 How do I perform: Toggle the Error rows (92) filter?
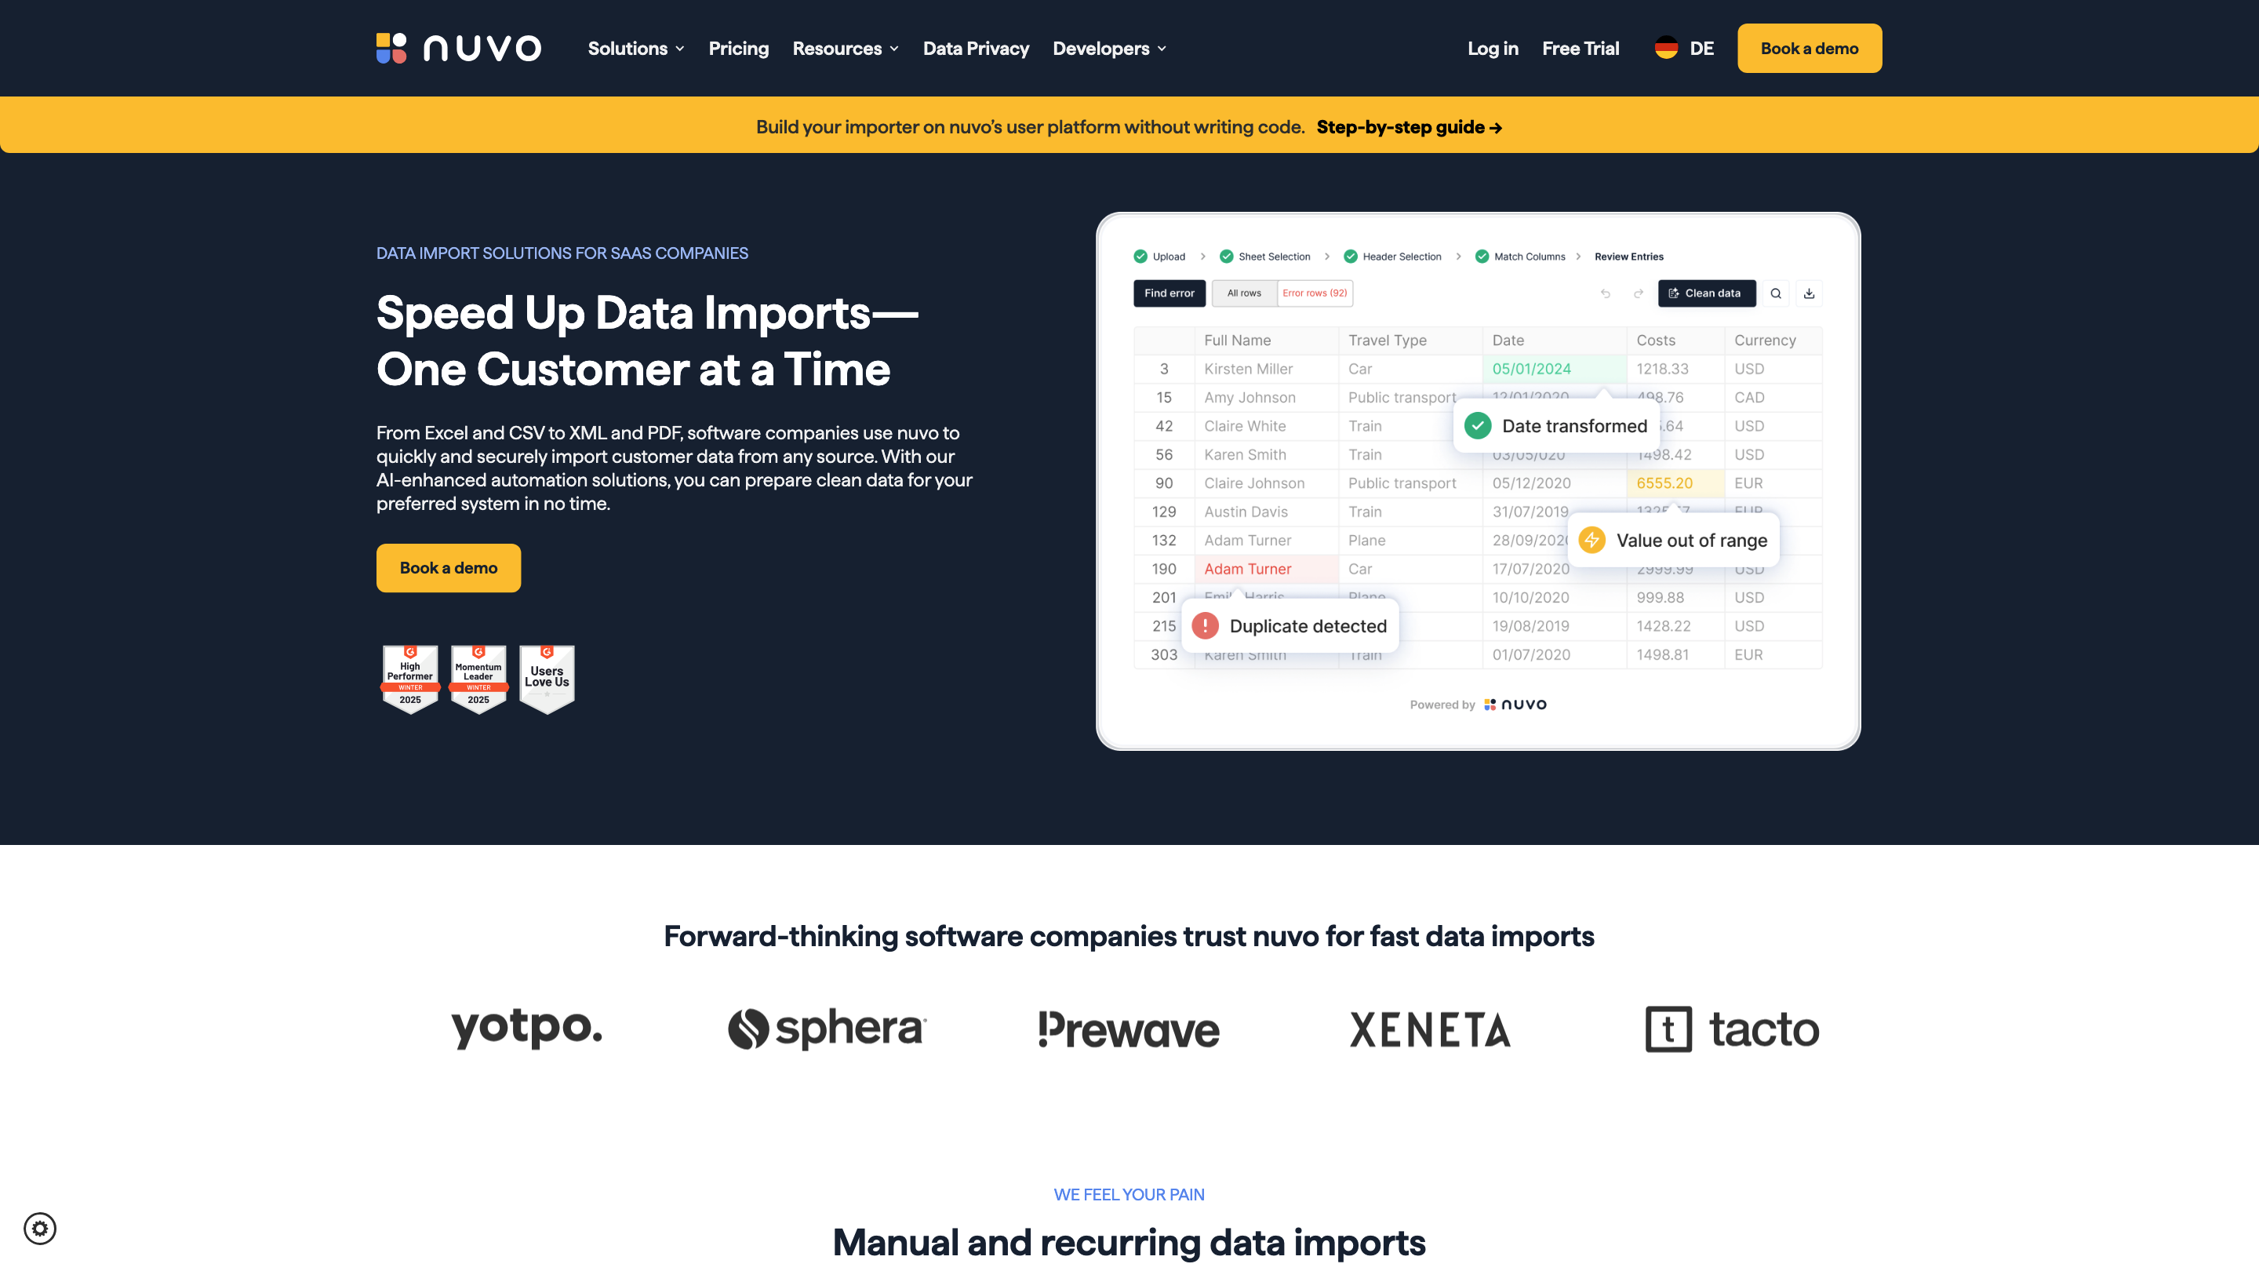[1314, 293]
